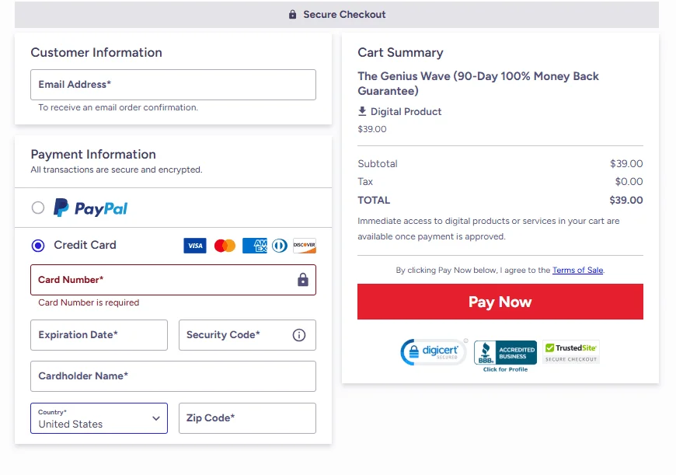The image size is (676, 475).
Task: Click the Security Code info icon
Action: pos(299,335)
